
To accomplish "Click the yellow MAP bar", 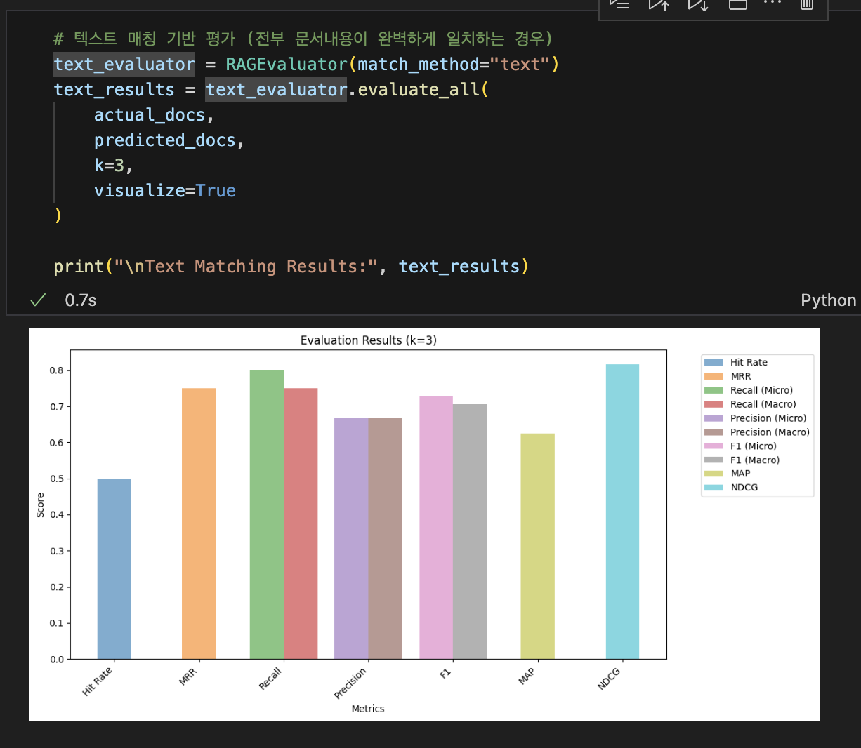I will click(537, 546).
